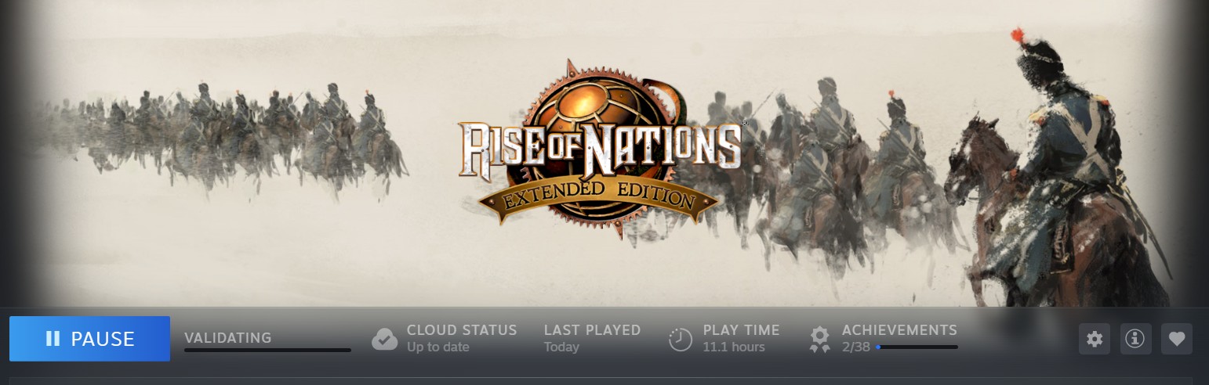This screenshot has width=1209, height=385.
Task: Click the Extended Edition gold ribbon banner
Action: coord(601,198)
